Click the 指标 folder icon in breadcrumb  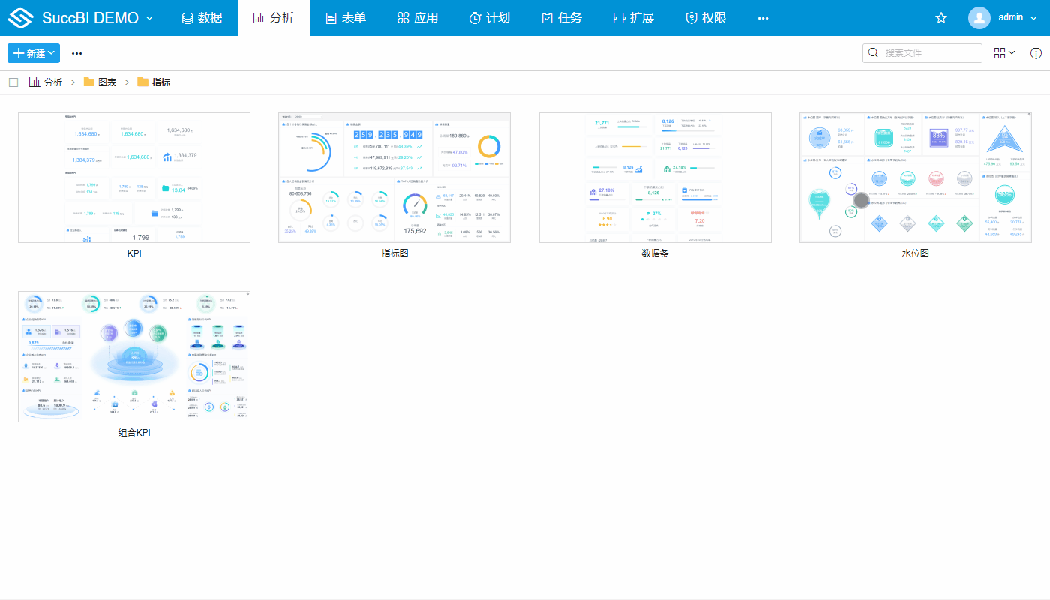point(142,82)
